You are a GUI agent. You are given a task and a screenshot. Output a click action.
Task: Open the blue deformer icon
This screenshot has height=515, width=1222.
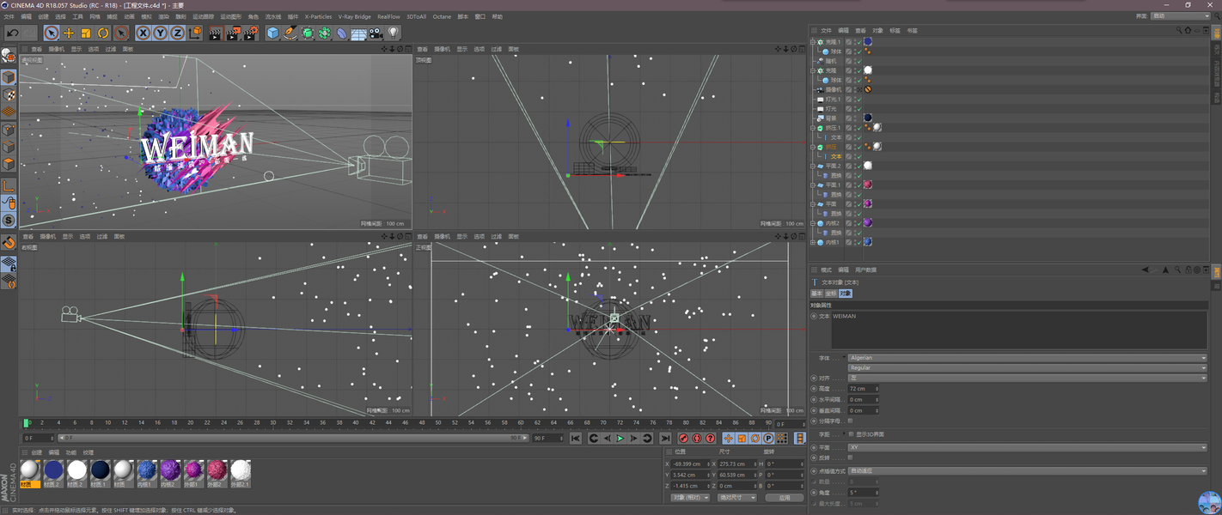pos(341,33)
